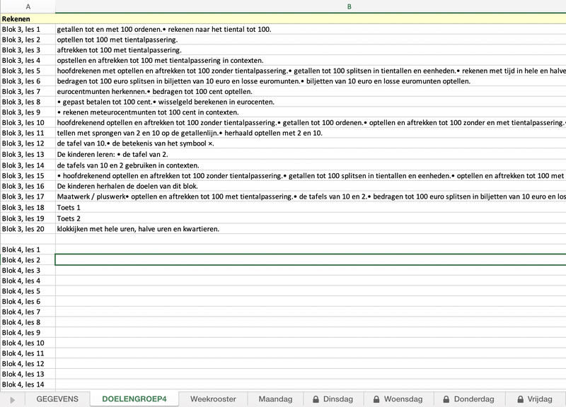Click 'klokkijken met hele uren' cell
This screenshot has width=566, height=407.
point(311,229)
